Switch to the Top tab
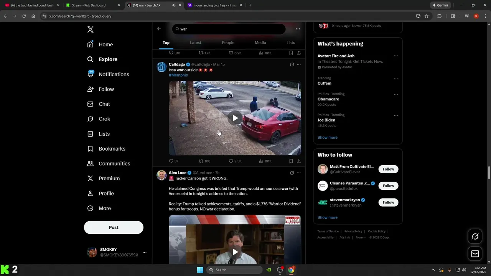The height and width of the screenshot is (276, 491). 166,43
